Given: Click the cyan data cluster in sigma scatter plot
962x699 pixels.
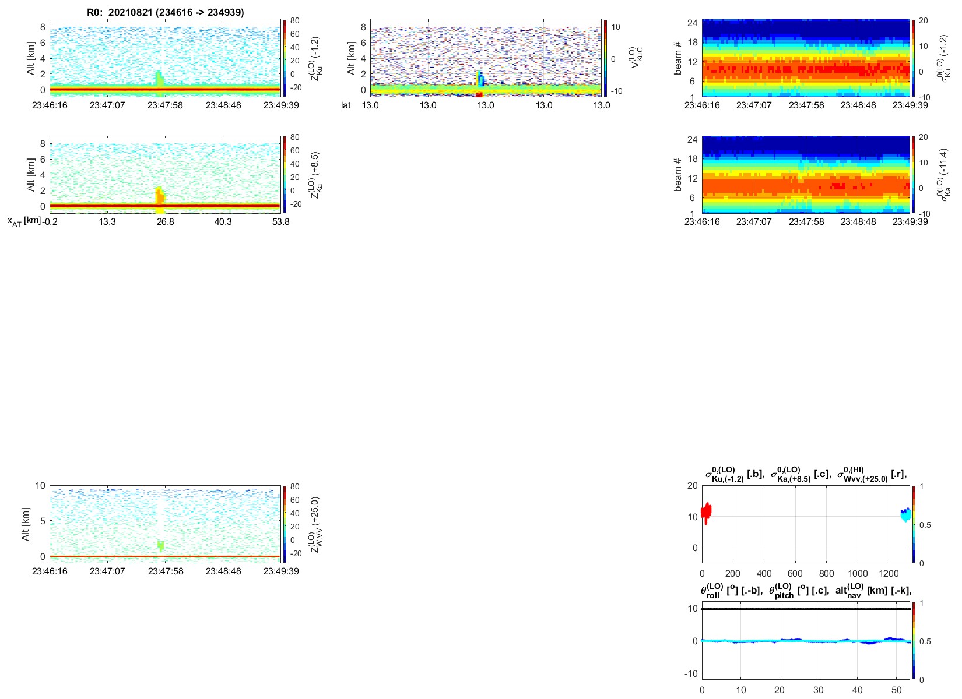Looking at the screenshot, I should pos(905,515).
